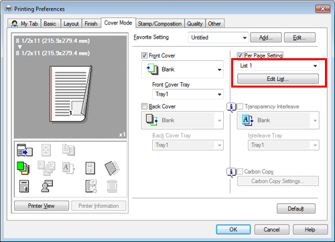
Task: Open the Front Cover Tray dropdown
Action: click(x=188, y=94)
